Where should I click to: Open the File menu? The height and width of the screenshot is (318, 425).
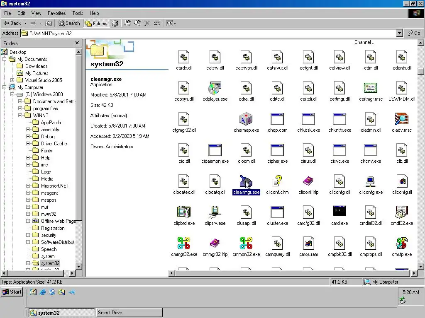click(x=7, y=13)
